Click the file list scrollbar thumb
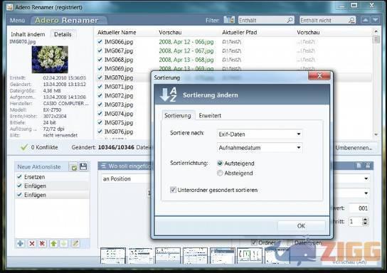The image size is (387, 273). pos(376,40)
